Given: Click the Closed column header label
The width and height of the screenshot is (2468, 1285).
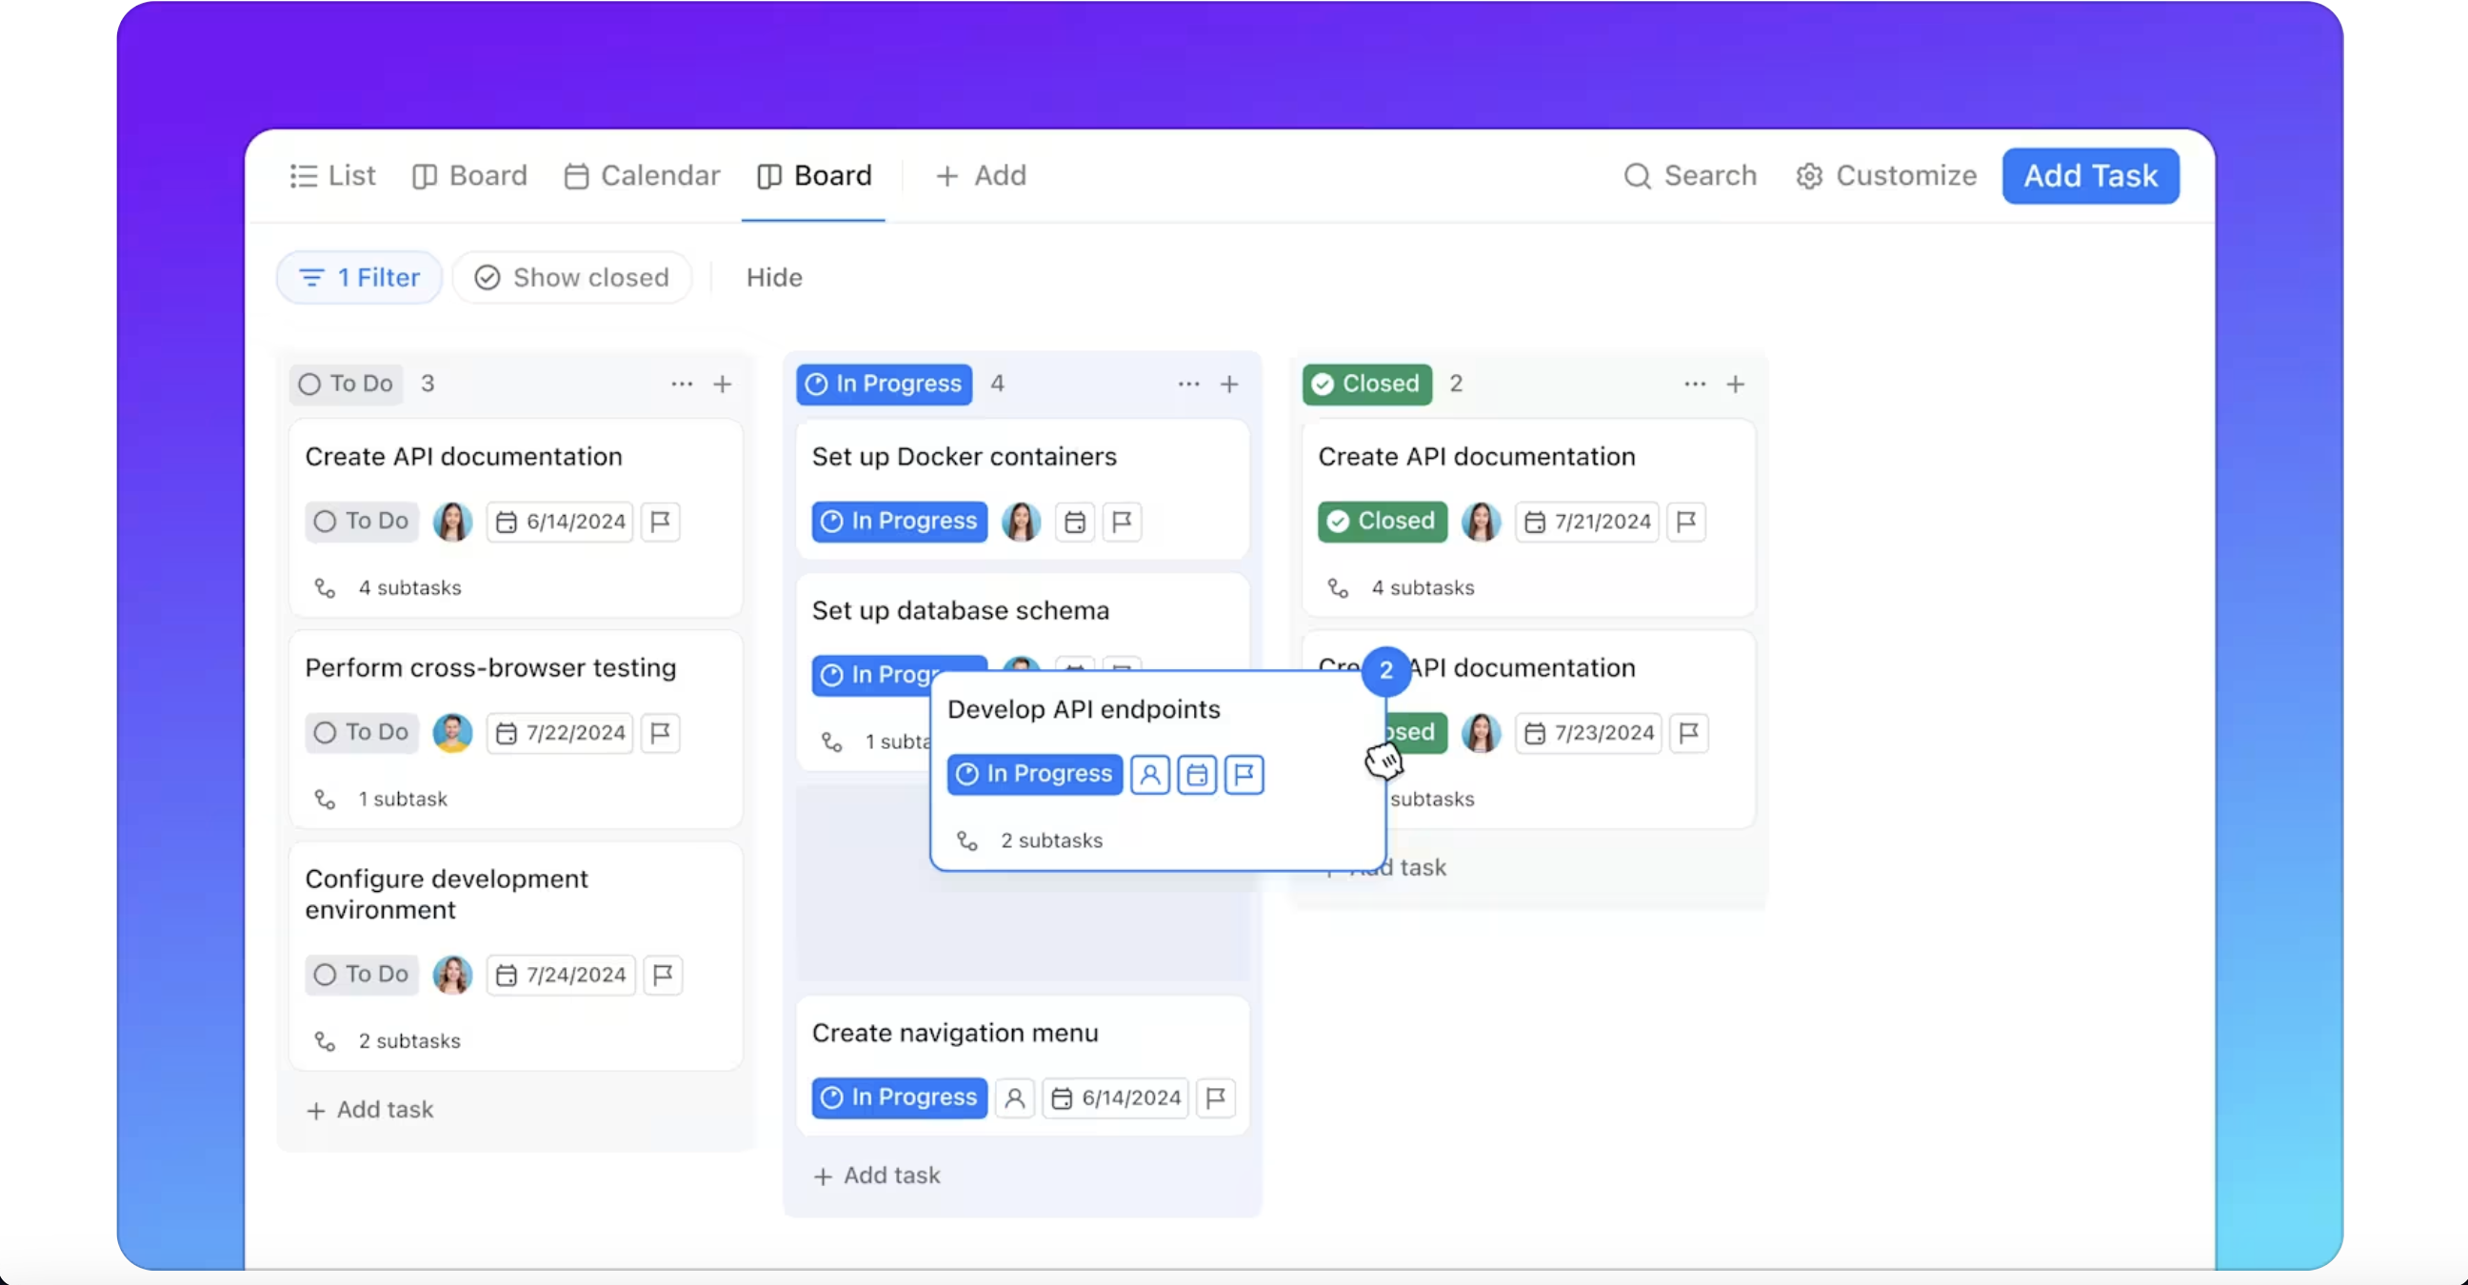Looking at the screenshot, I should click(1367, 384).
